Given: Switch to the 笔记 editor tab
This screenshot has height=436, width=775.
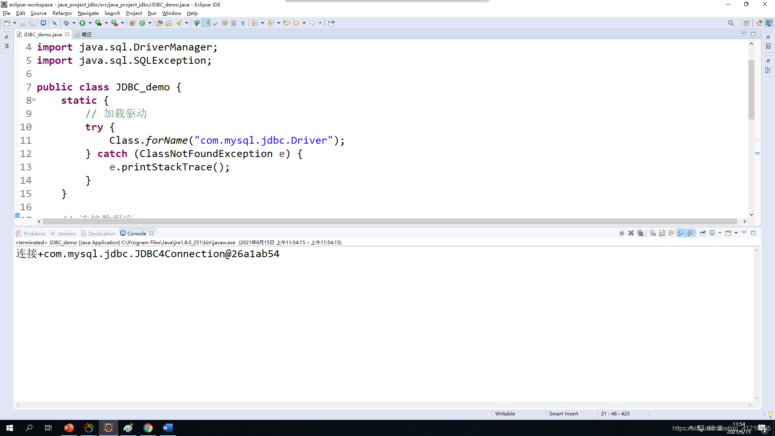Looking at the screenshot, I should [86, 34].
